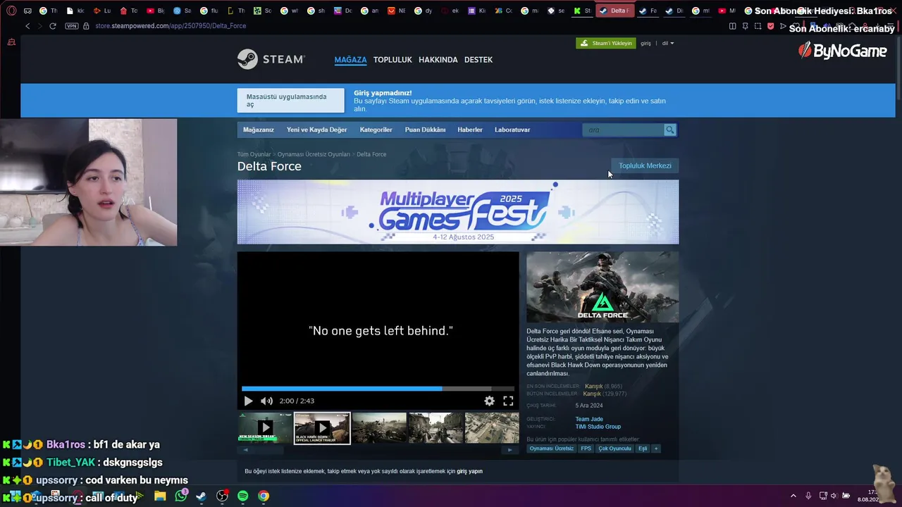
Task: Click the FPS tag
Action: (586, 449)
